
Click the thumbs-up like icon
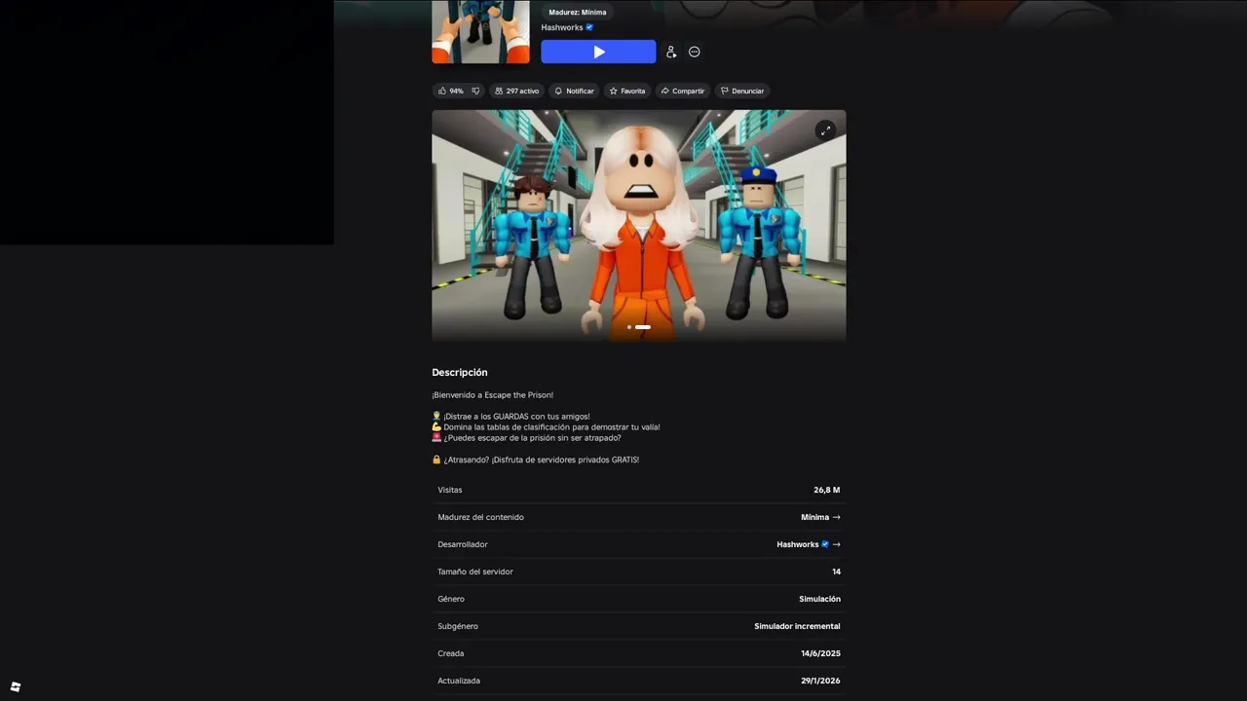[x=442, y=91]
